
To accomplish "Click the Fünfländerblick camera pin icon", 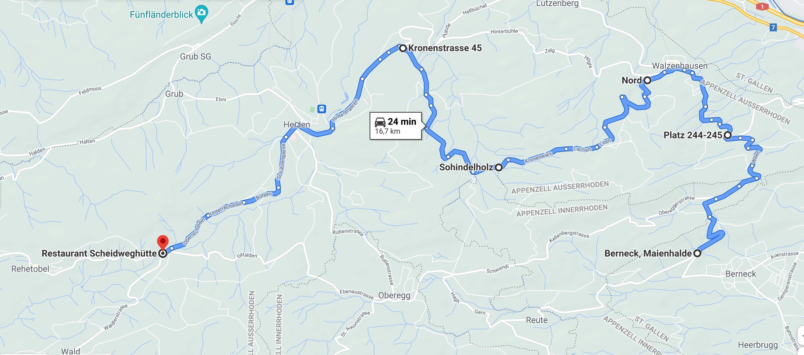I will 201,14.
